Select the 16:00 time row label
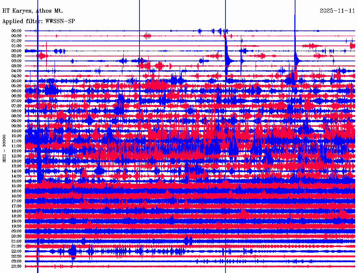This screenshot has width=358, height=273. (x=16, y=191)
